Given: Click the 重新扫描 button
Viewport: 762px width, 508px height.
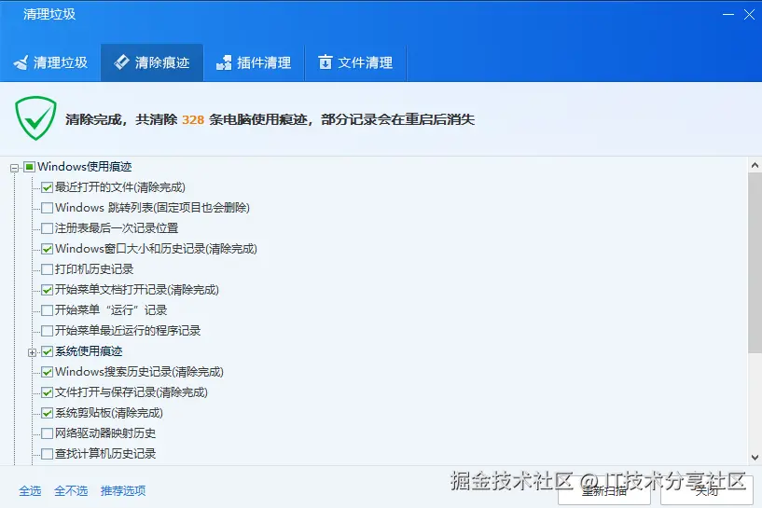Looking at the screenshot, I should 604,491.
